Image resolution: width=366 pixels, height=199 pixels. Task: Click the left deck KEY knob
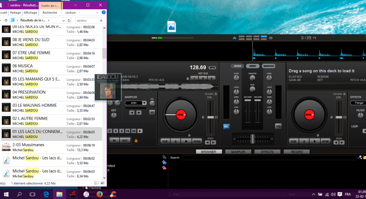113,115
